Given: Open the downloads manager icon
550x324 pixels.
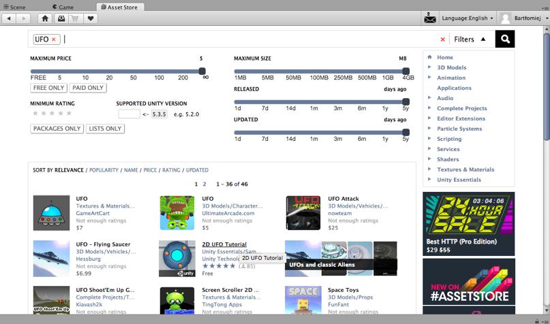Looking at the screenshot, I should [61, 18].
